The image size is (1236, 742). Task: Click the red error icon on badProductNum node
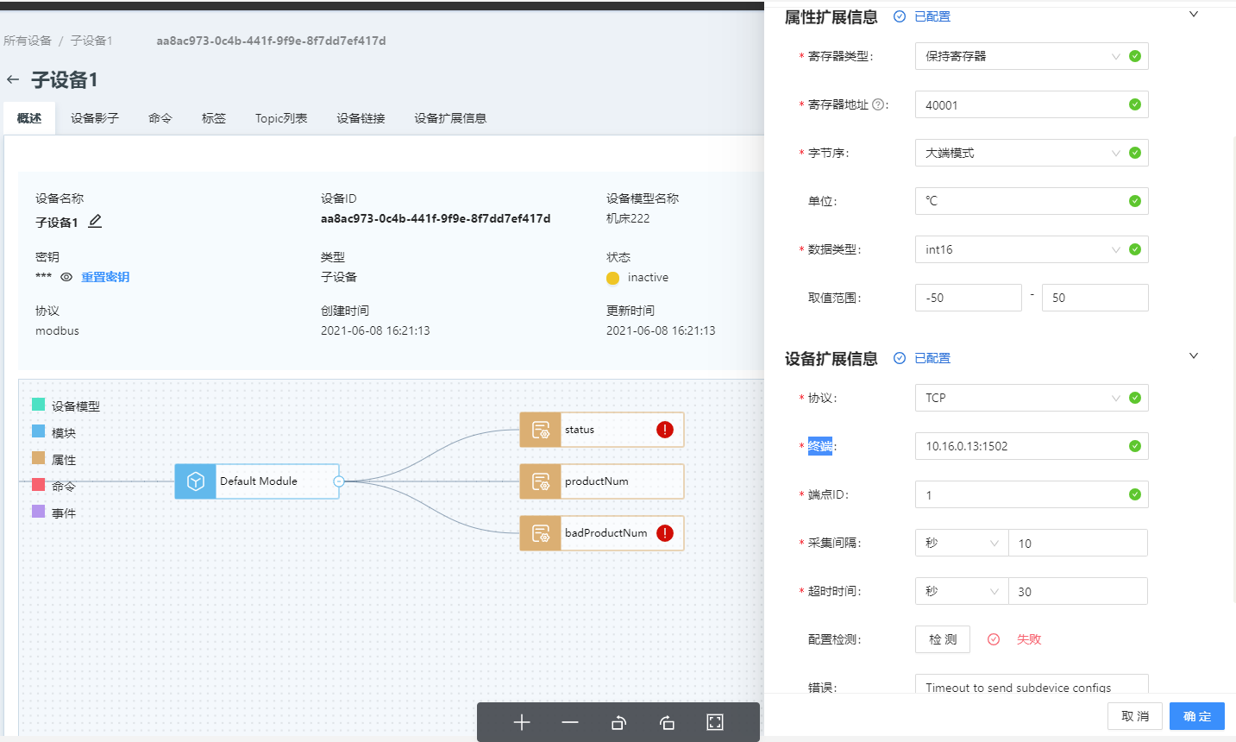pyautogui.click(x=665, y=533)
